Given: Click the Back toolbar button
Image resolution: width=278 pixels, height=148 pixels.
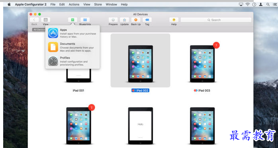Looking at the screenshot, I should click(34, 20).
